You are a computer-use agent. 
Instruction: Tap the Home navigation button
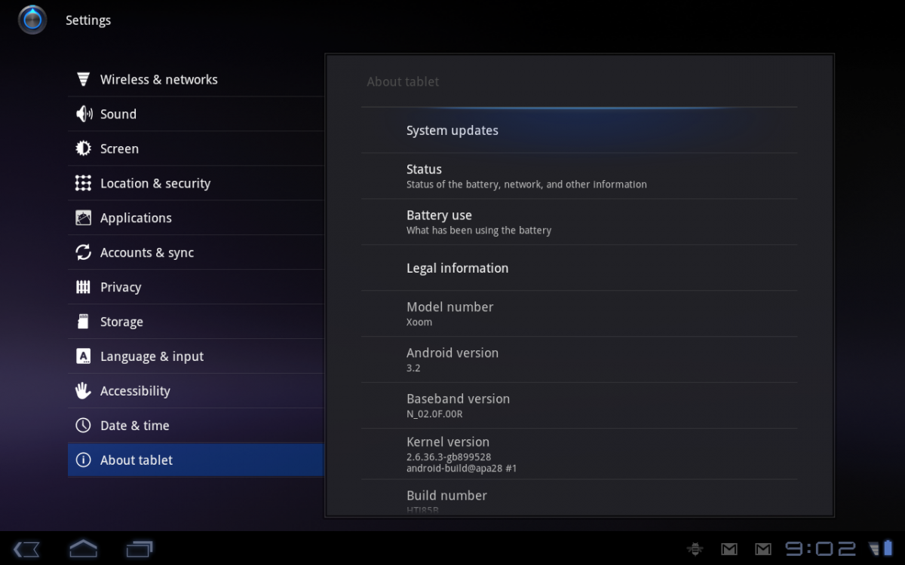click(x=83, y=548)
